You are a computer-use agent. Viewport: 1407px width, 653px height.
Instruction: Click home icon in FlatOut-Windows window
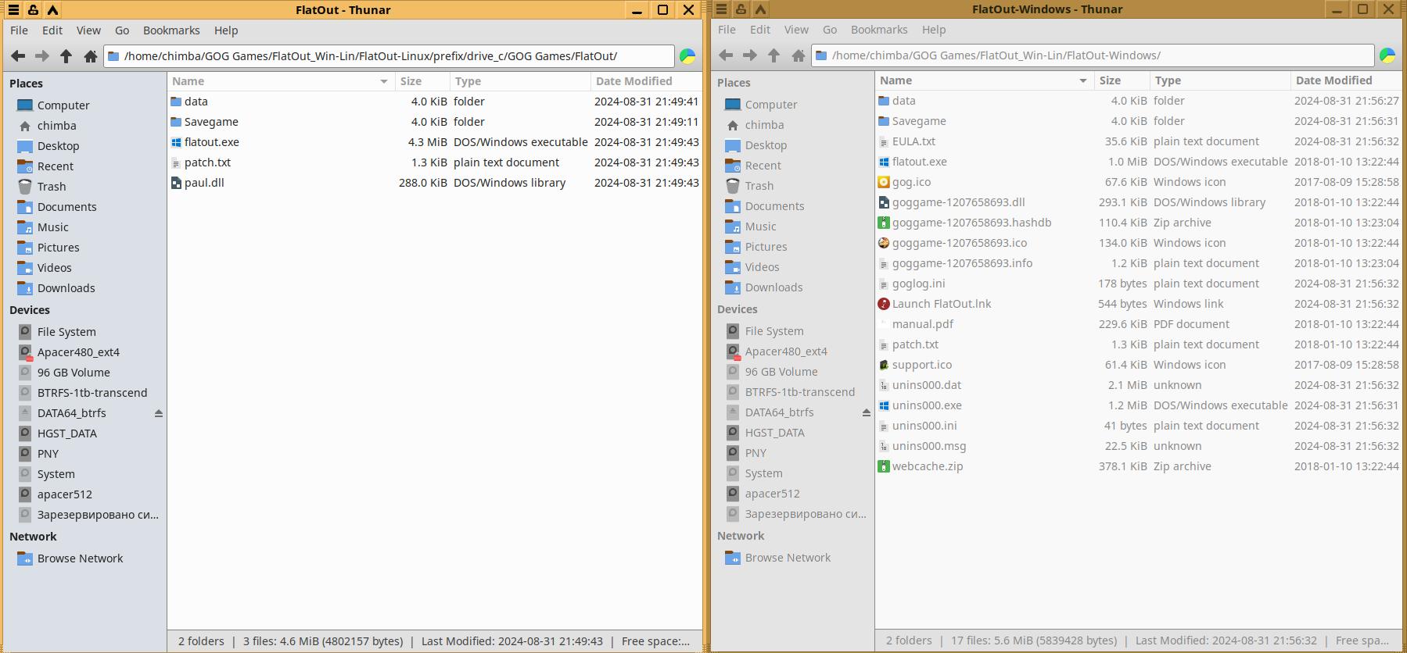[799, 55]
